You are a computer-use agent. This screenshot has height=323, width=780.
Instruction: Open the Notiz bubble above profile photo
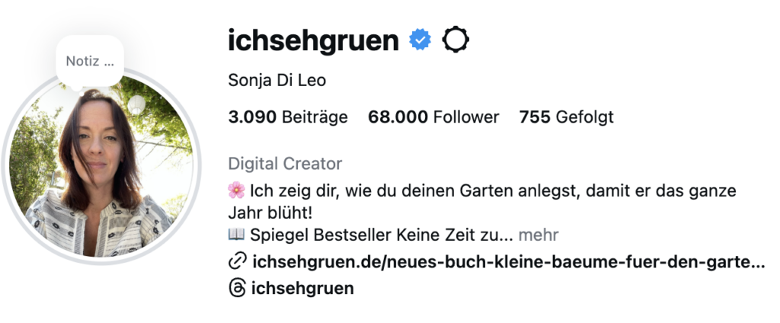point(90,61)
